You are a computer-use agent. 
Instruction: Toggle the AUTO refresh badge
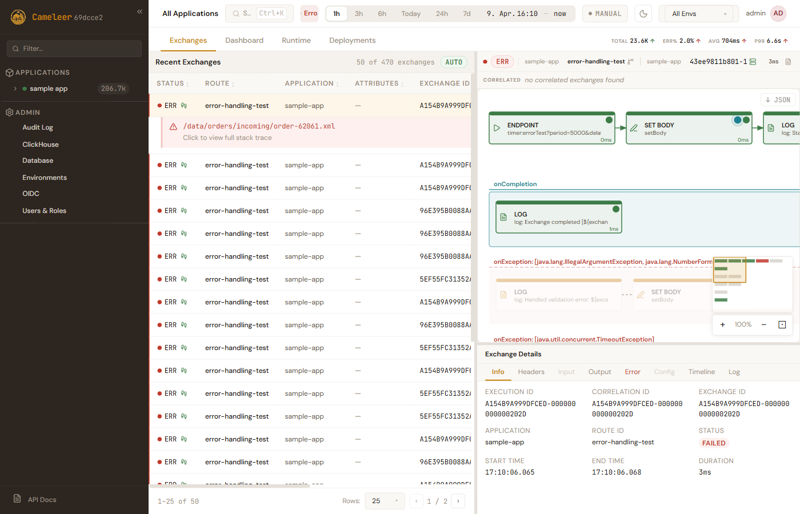[454, 62]
